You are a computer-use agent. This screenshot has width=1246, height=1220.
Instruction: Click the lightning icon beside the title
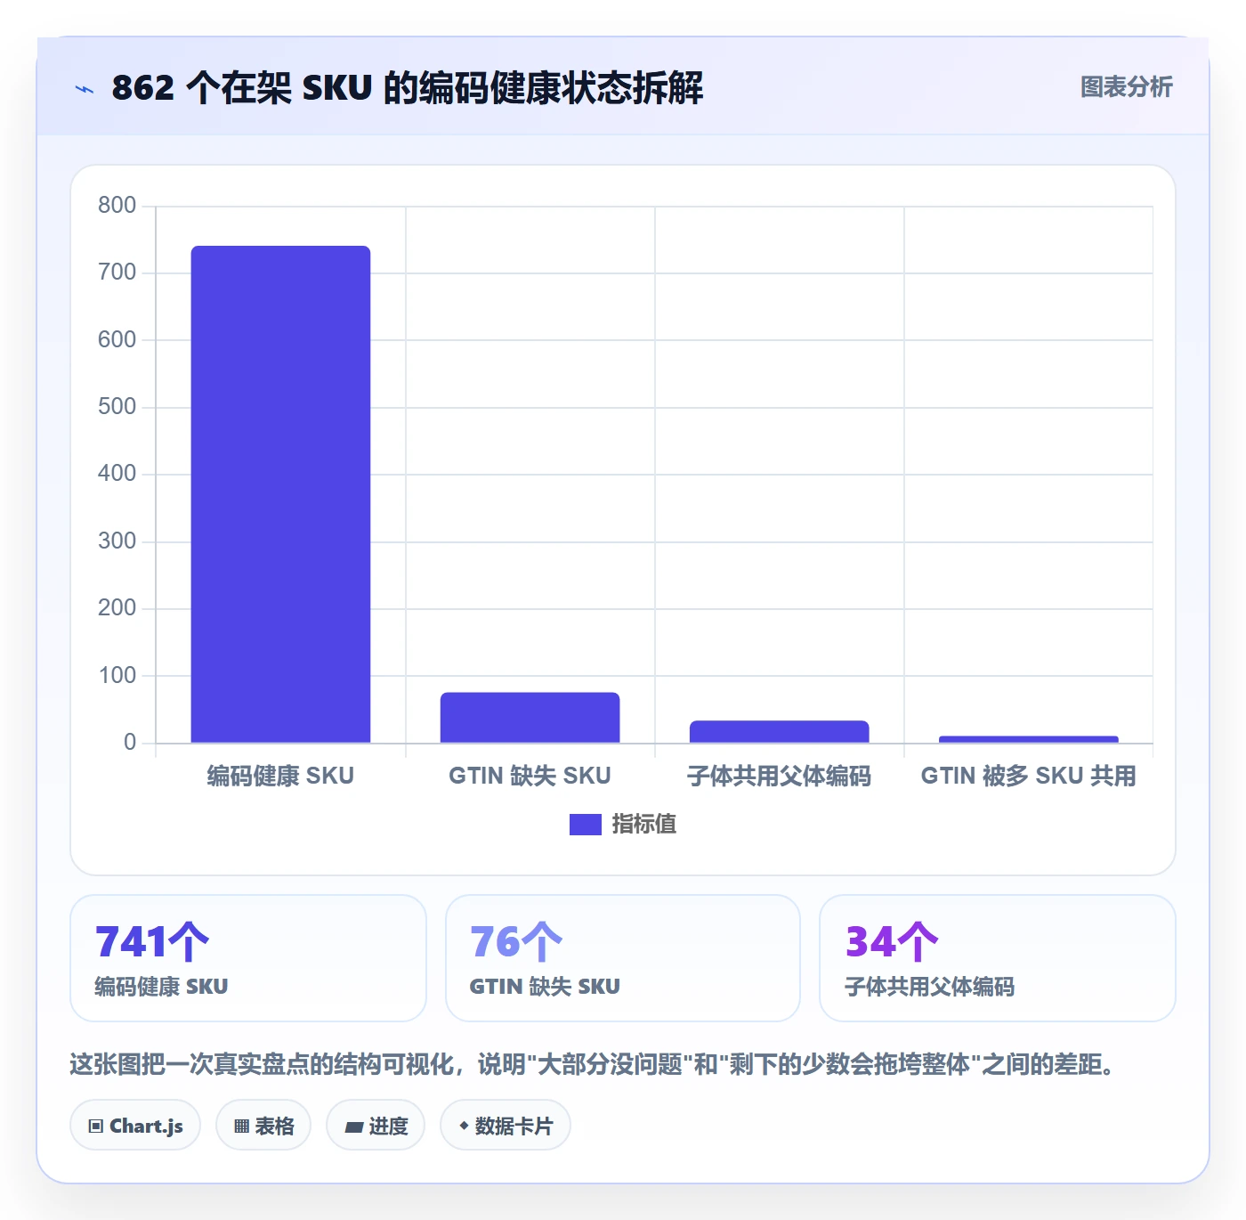point(85,89)
